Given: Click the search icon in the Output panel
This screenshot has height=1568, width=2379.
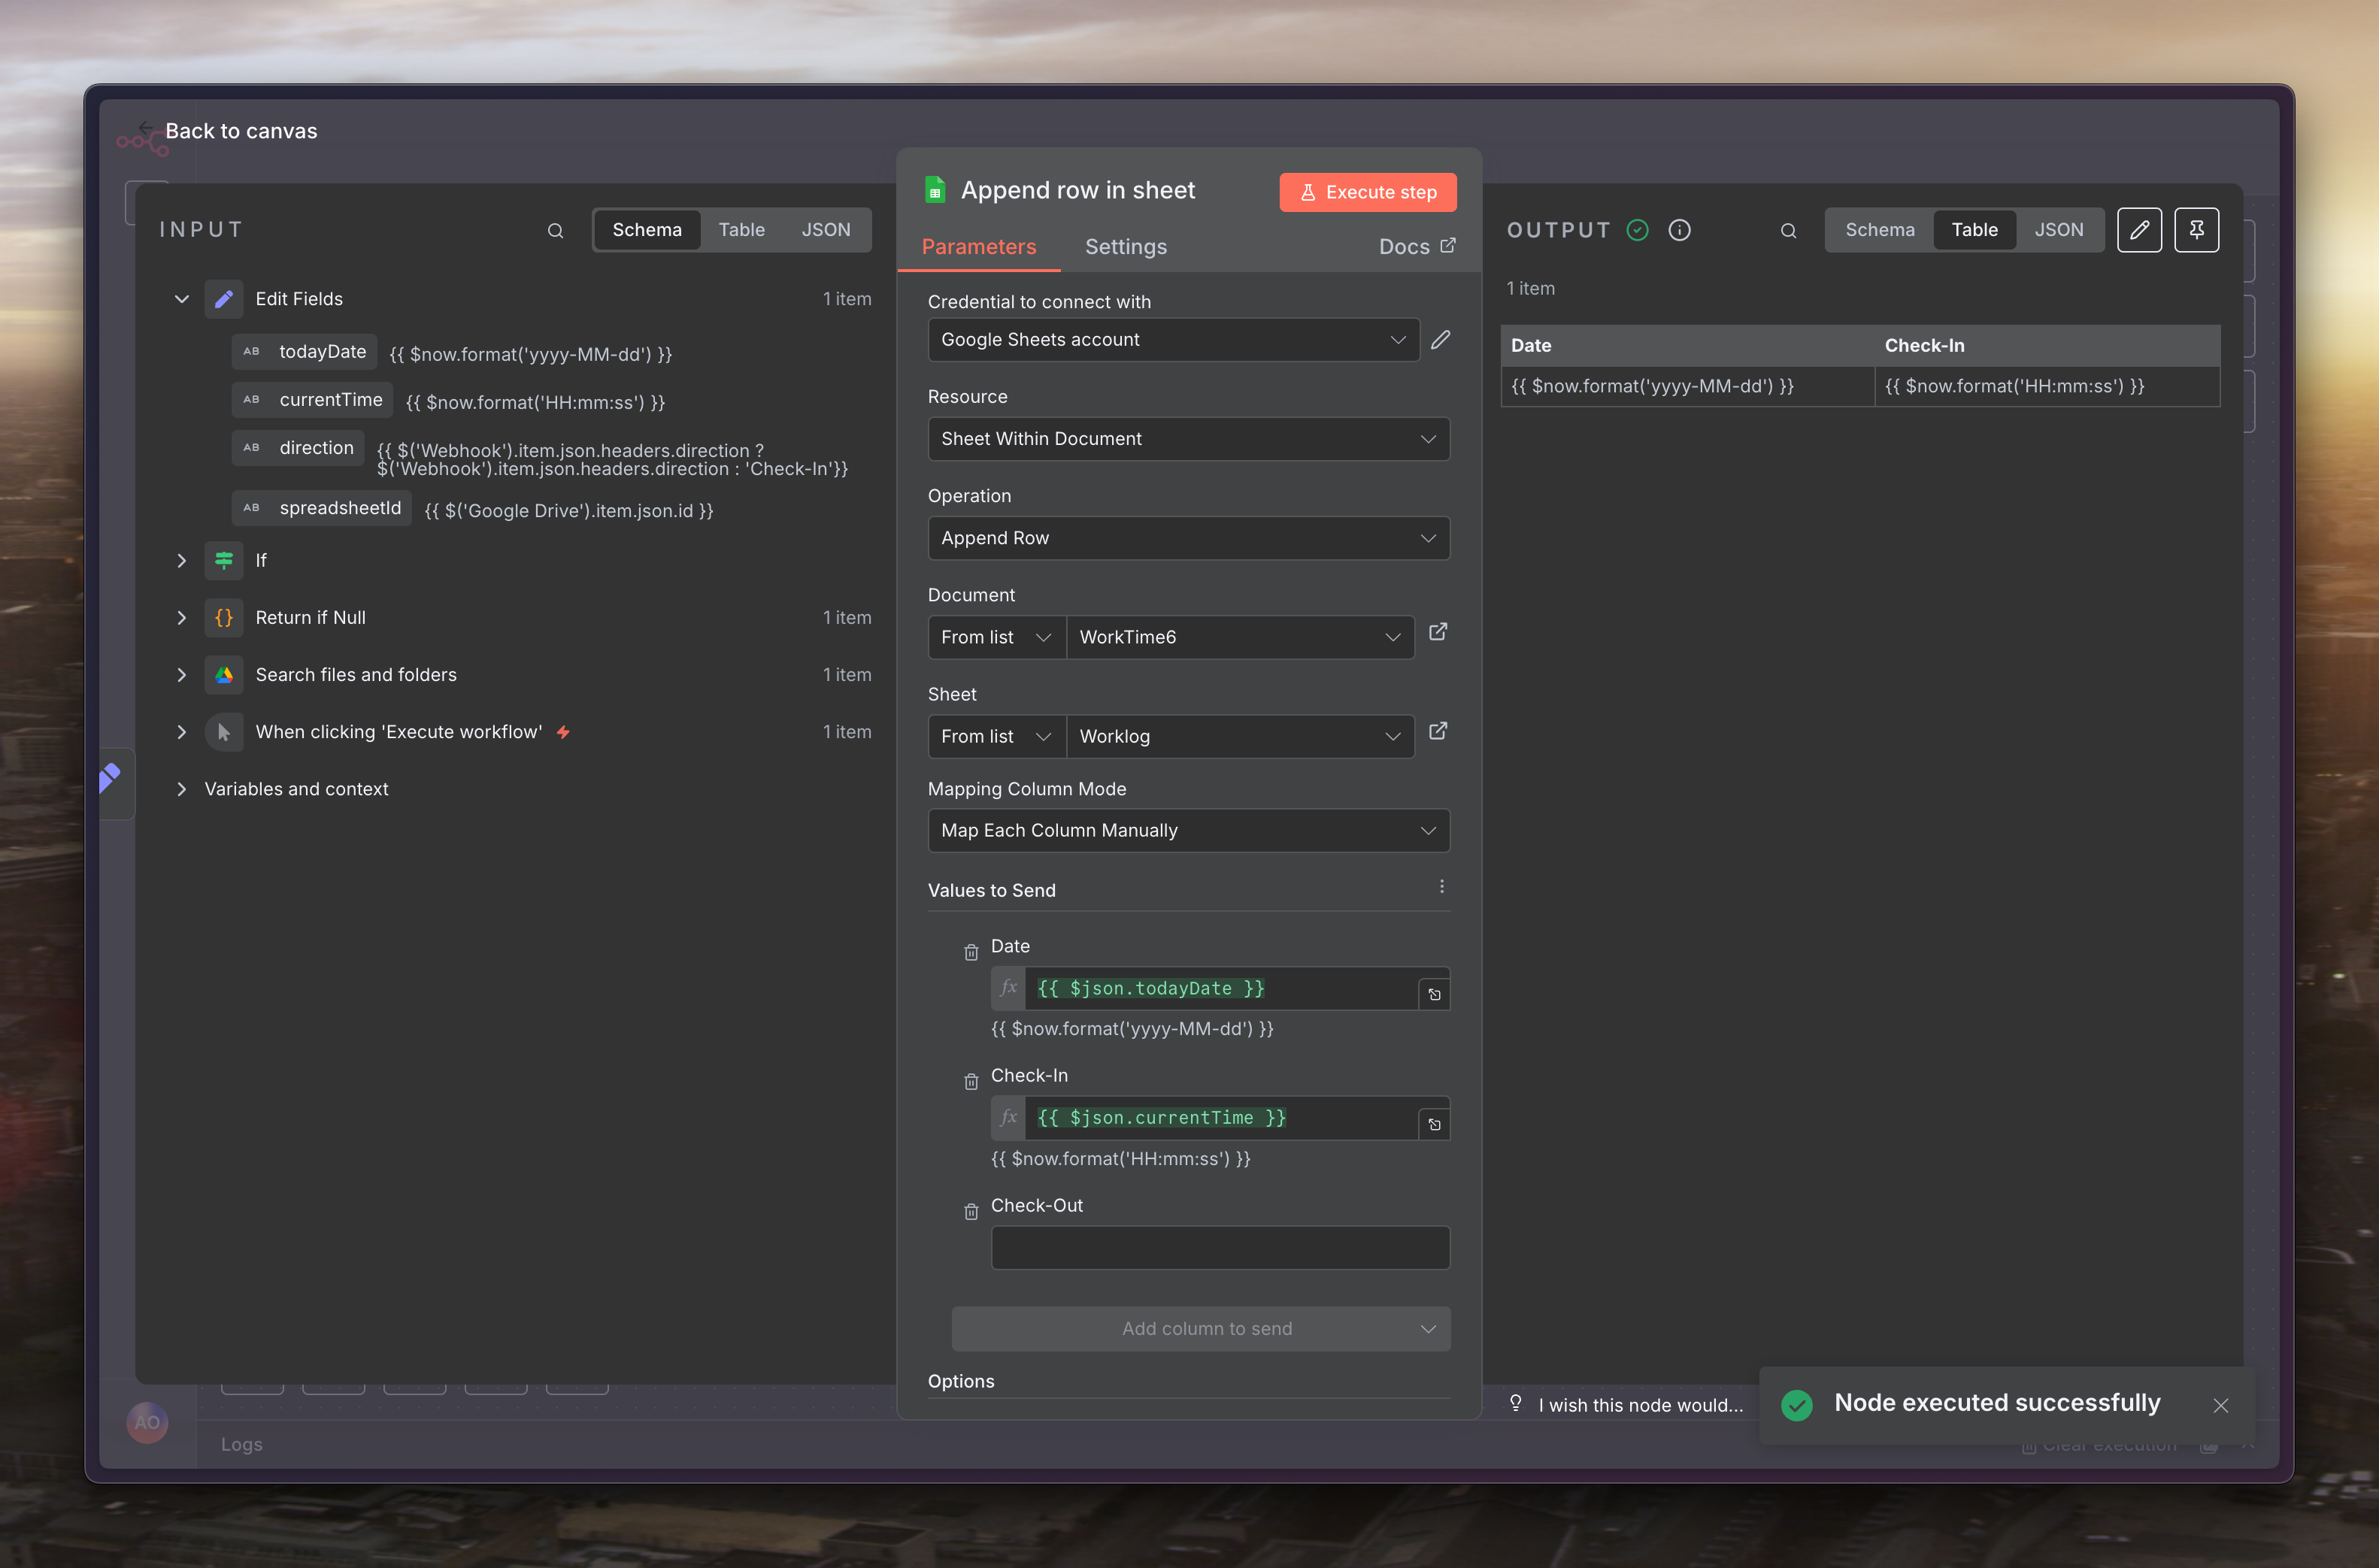Looking at the screenshot, I should [x=1788, y=231].
